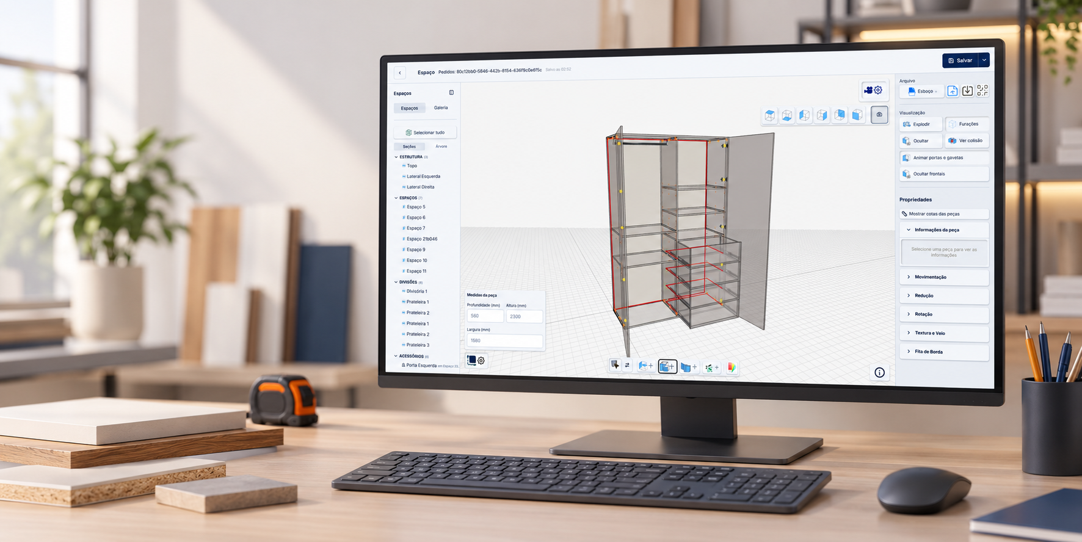Open the info button in viewport
Screen dimensions: 1082x542
[x=879, y=372]
